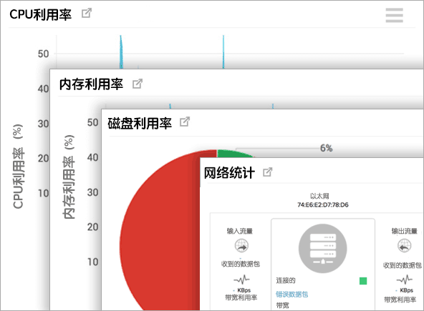Click pulse icon above 输入流量 KBps
Screen dimensions: 424x311
[x=241, y=280]
